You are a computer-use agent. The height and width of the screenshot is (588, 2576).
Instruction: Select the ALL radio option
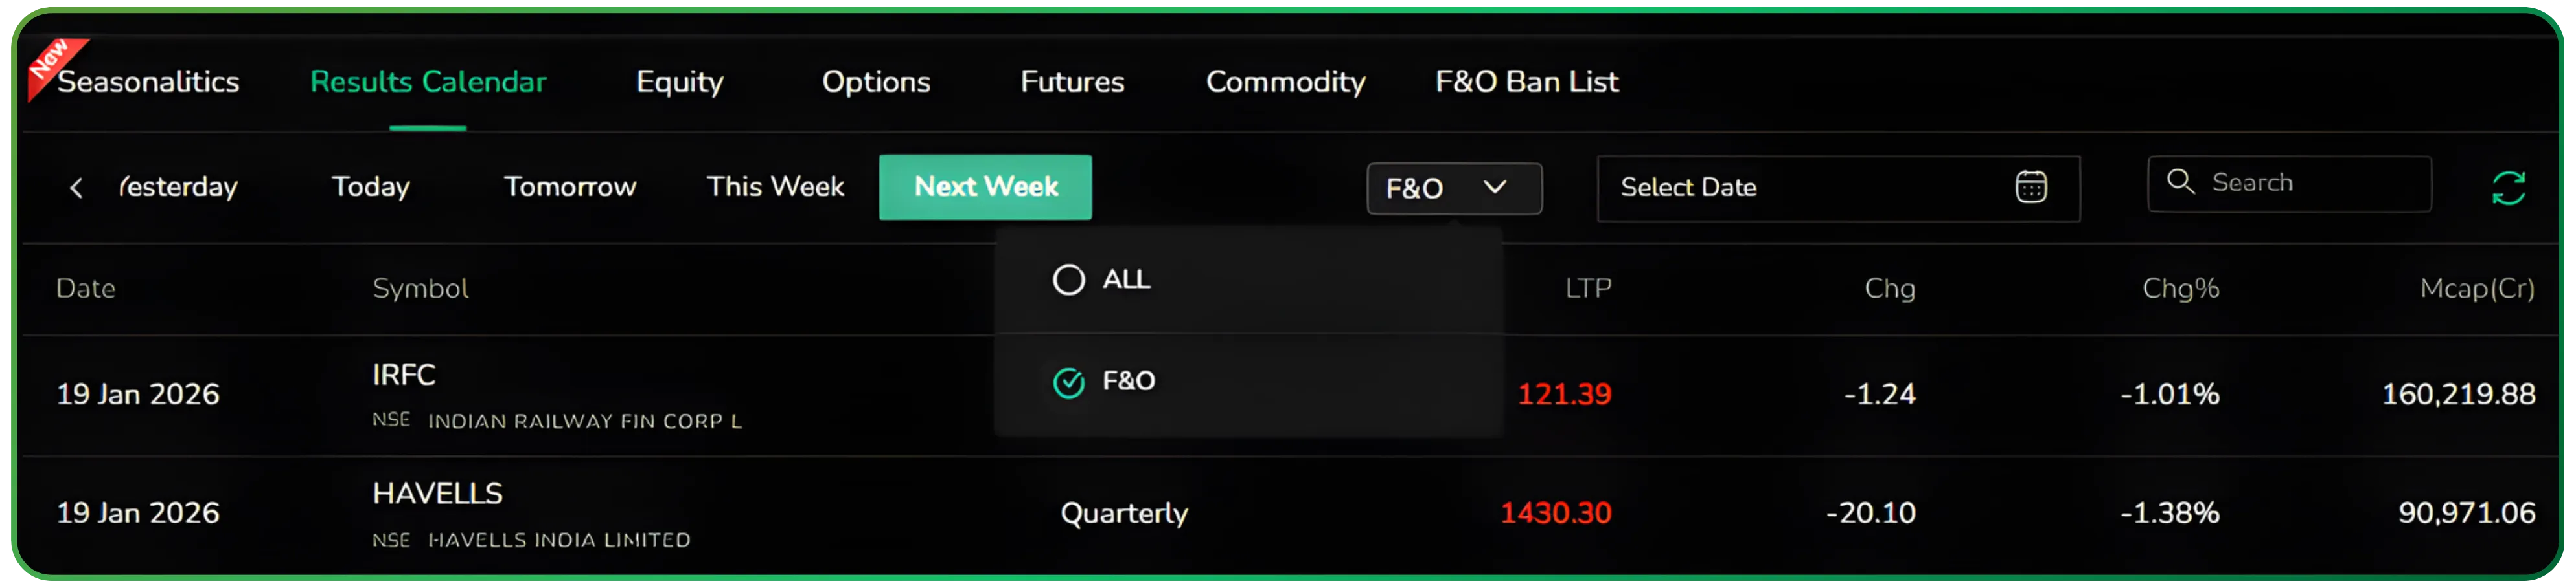point(1069,279)
